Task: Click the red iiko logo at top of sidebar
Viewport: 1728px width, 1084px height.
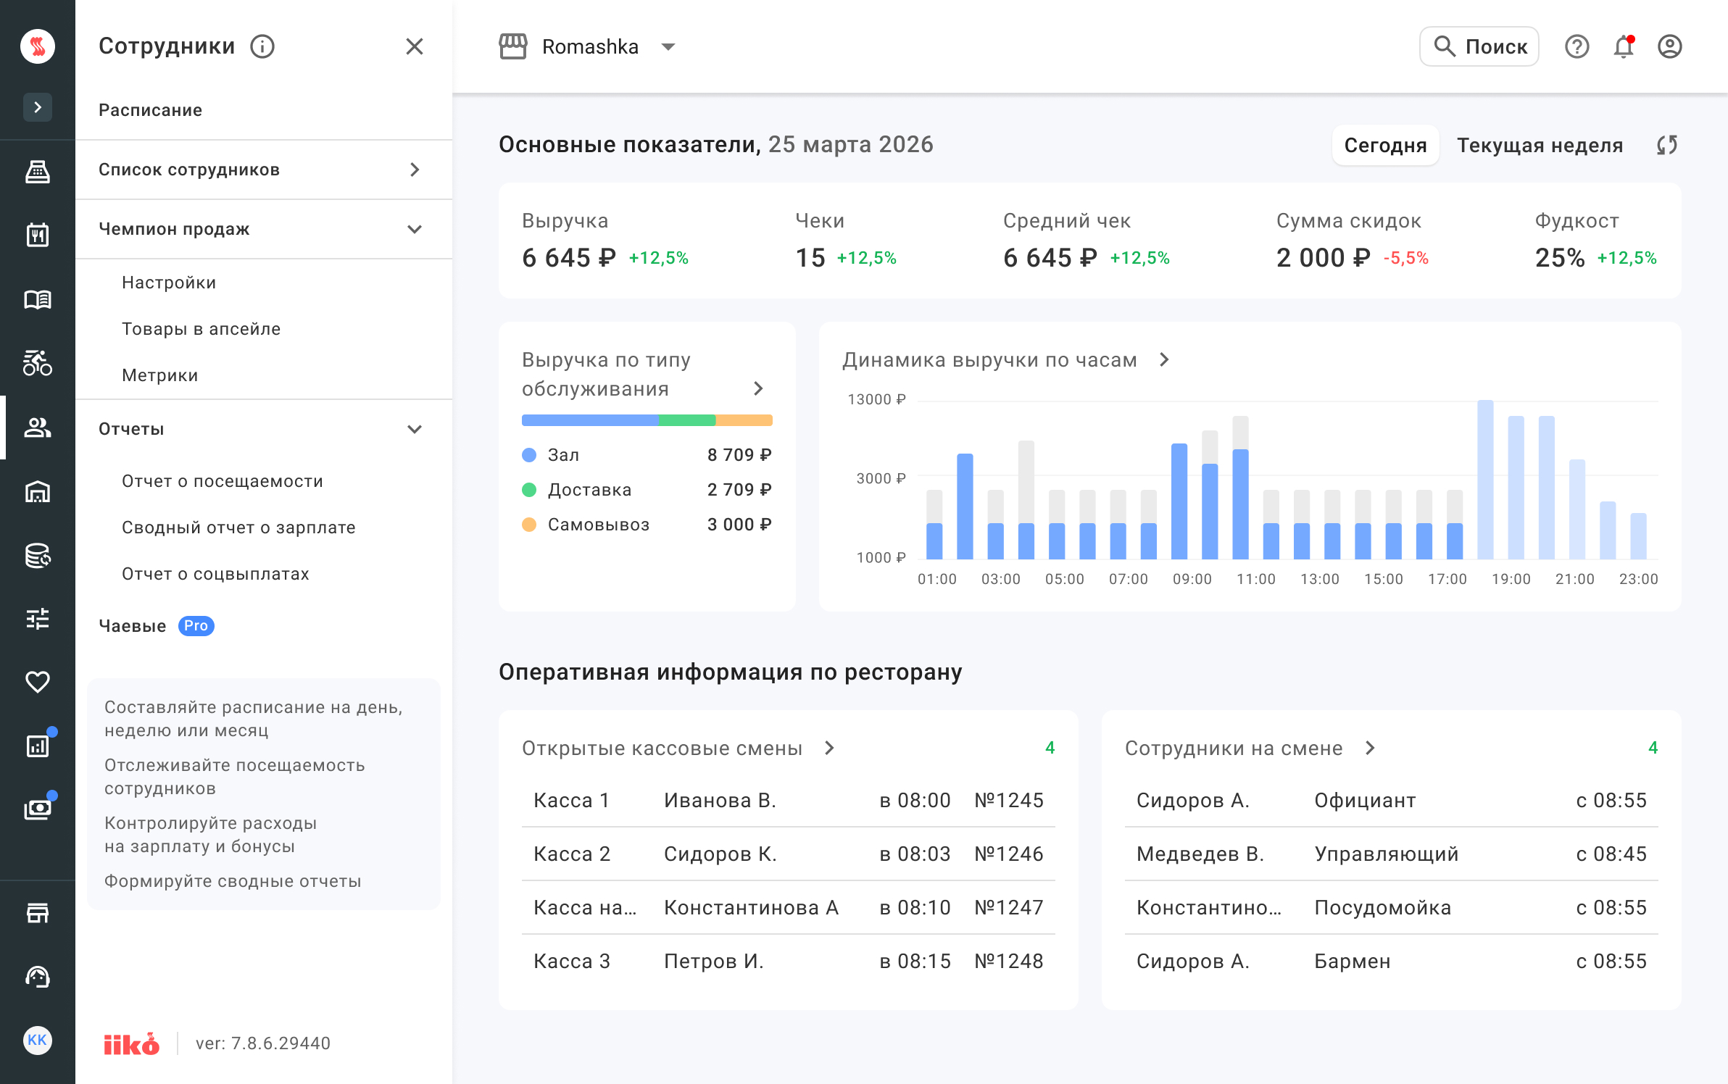Action: pyautogui.click(x=38, y=46)
